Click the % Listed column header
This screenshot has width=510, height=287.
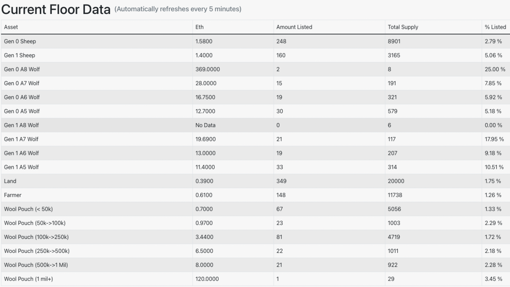tap(495, 27)
